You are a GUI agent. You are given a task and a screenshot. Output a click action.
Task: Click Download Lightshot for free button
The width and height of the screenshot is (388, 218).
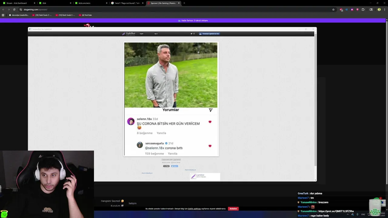[209, 34]
